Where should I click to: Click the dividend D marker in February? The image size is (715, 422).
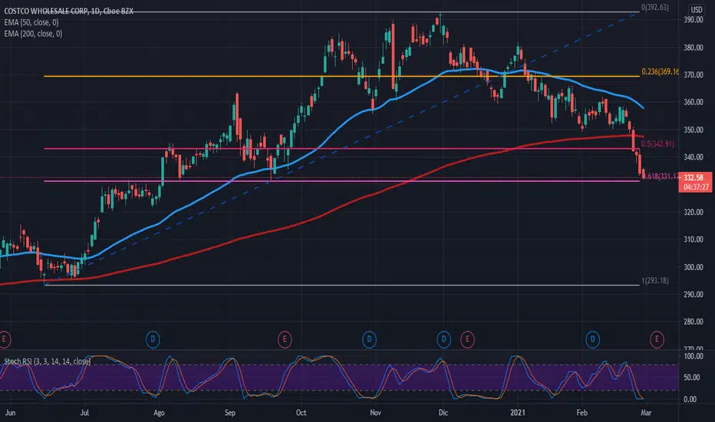pos(592,339)
